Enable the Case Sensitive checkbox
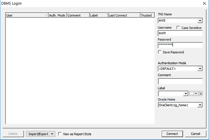Viewport: 209px width, 140px height. (178, 28)
